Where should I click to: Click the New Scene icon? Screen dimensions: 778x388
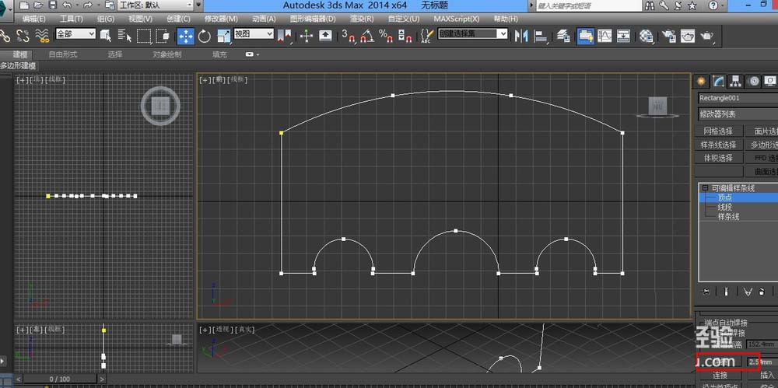(x=24, y=5)
